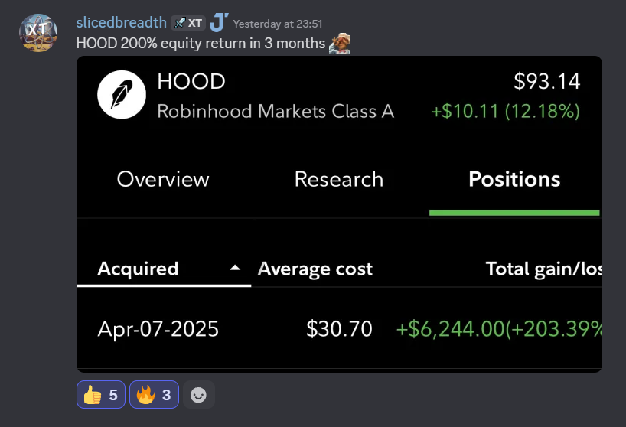Click the Apr-07-2025 acquired date
The width and height of the screenshot is (626, 427).
[x=158, y=329]
